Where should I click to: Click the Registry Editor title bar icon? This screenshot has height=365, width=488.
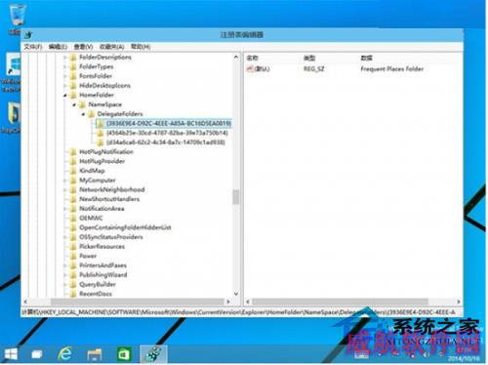tap(28, 34)
